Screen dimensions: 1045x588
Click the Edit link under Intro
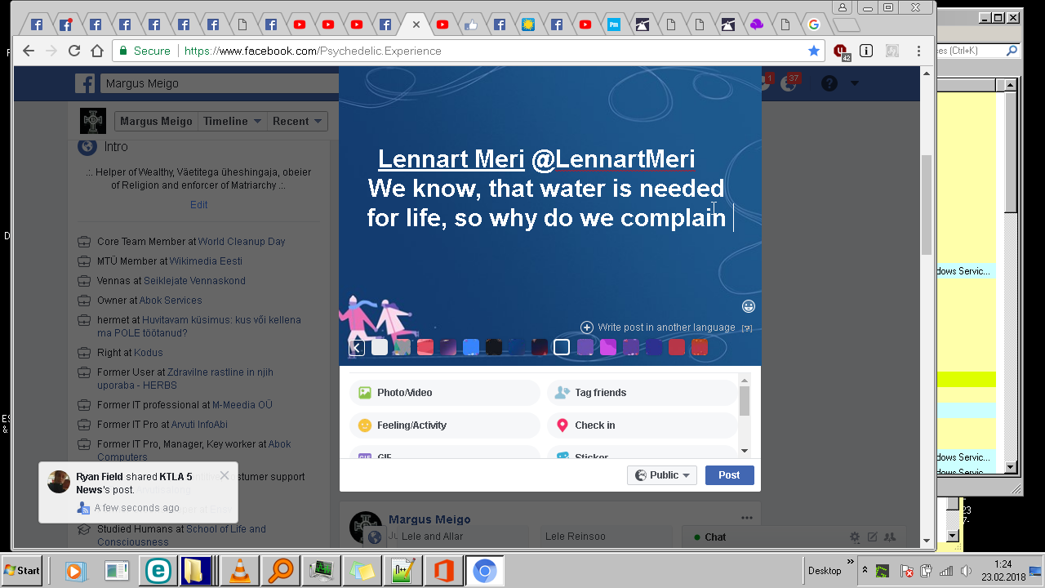[x=199, y=205]
